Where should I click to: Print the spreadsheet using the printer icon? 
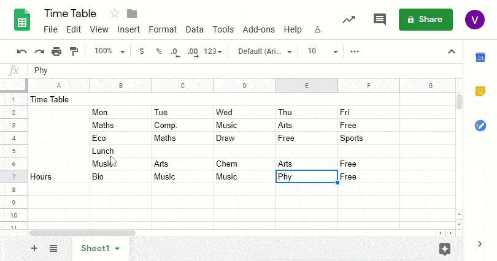56,51
